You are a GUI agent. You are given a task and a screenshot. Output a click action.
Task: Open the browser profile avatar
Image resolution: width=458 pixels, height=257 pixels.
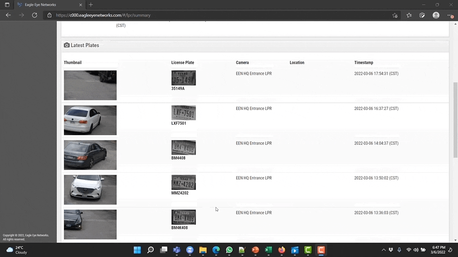pyautogui.click(x=436, y=15)
